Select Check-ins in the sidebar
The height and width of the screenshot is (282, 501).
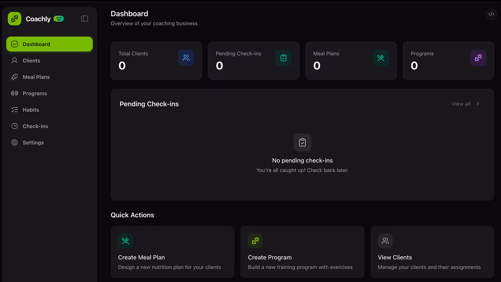point(35,126)
